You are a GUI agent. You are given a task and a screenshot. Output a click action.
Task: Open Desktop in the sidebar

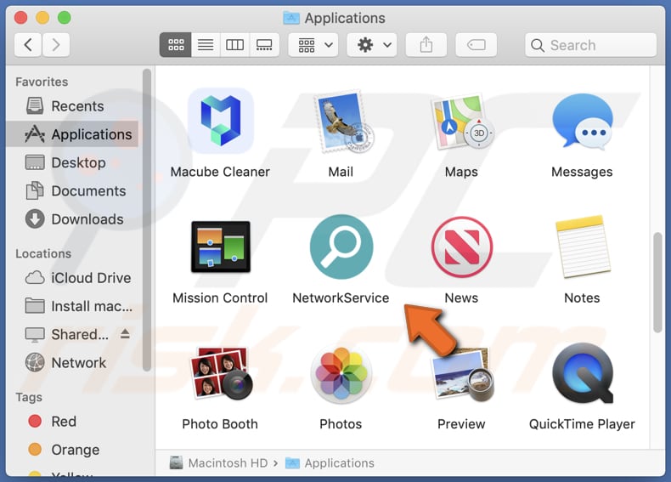72,162
